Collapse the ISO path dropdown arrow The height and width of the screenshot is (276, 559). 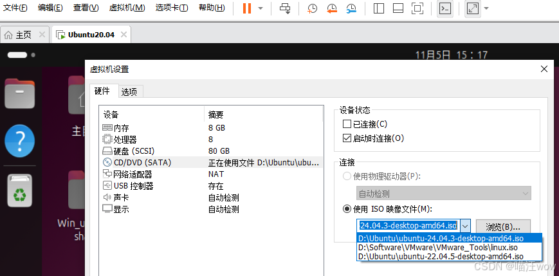point(466,226)
